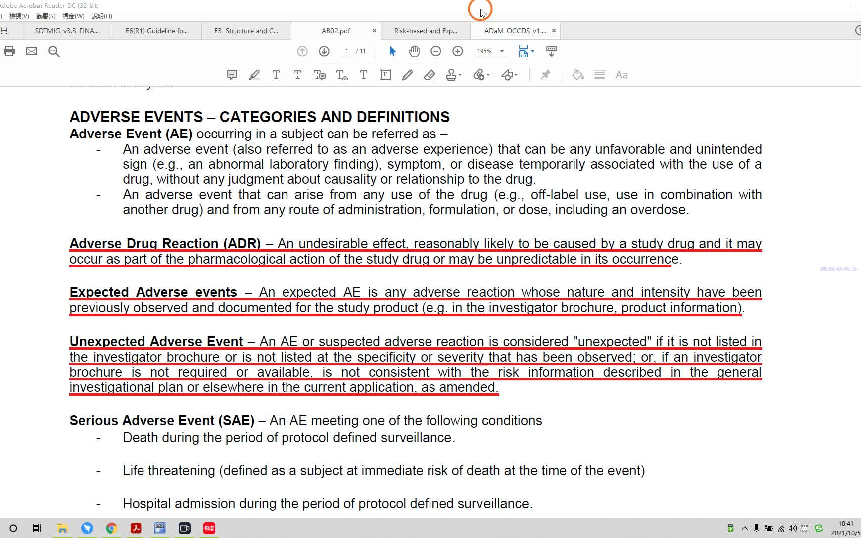Zoom in with plus button

[458, 51]
